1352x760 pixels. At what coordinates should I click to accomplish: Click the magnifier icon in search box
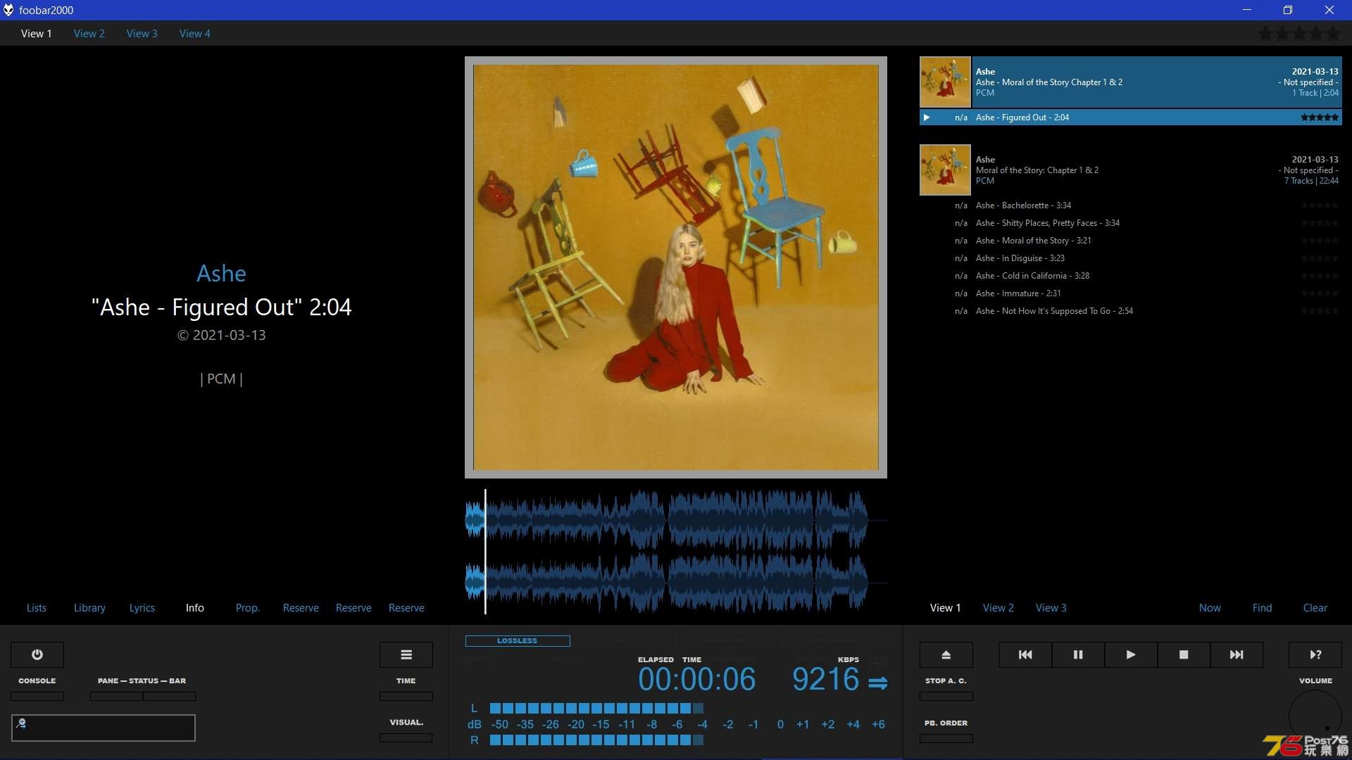[21, 723]
